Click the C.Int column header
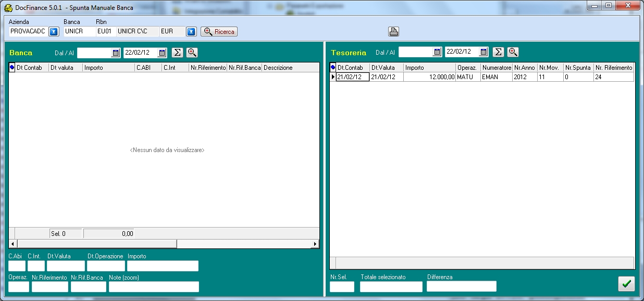Screen dimensions: 644x301 (175, 68)
